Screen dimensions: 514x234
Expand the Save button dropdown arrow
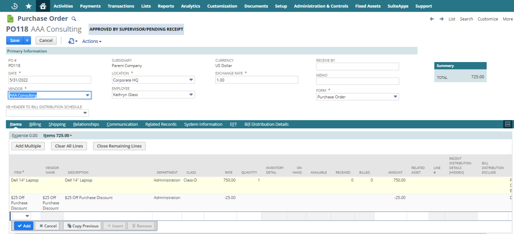tap(27, 40)
